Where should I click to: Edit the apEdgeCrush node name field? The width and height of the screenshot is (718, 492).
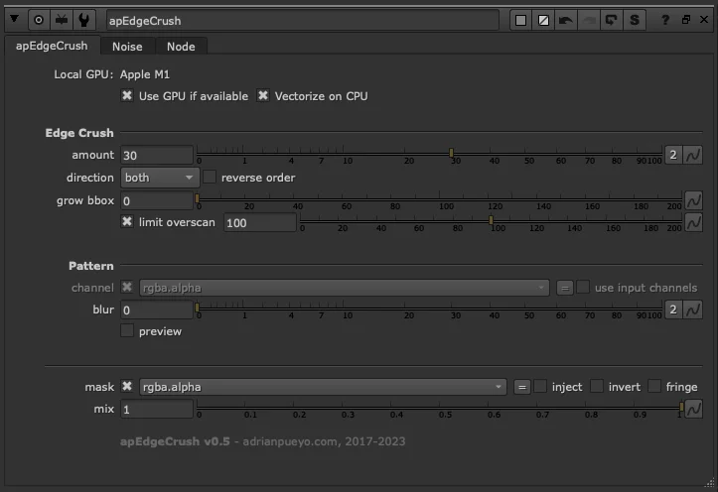point(303,21)
